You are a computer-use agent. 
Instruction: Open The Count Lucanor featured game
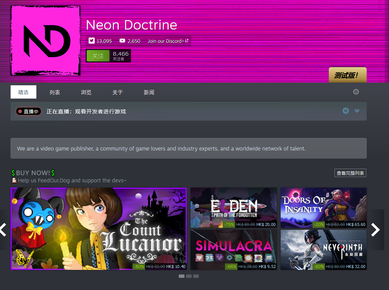(99, 229)
